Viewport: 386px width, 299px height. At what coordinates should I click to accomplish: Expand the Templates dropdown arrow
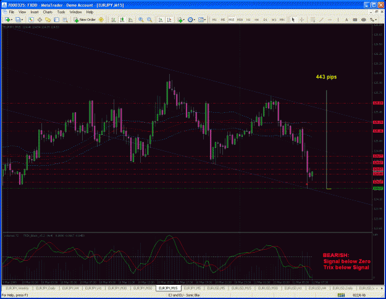(205, 20)
